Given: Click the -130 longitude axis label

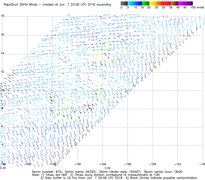Looking at the screenshot, I should coord(78,164).
